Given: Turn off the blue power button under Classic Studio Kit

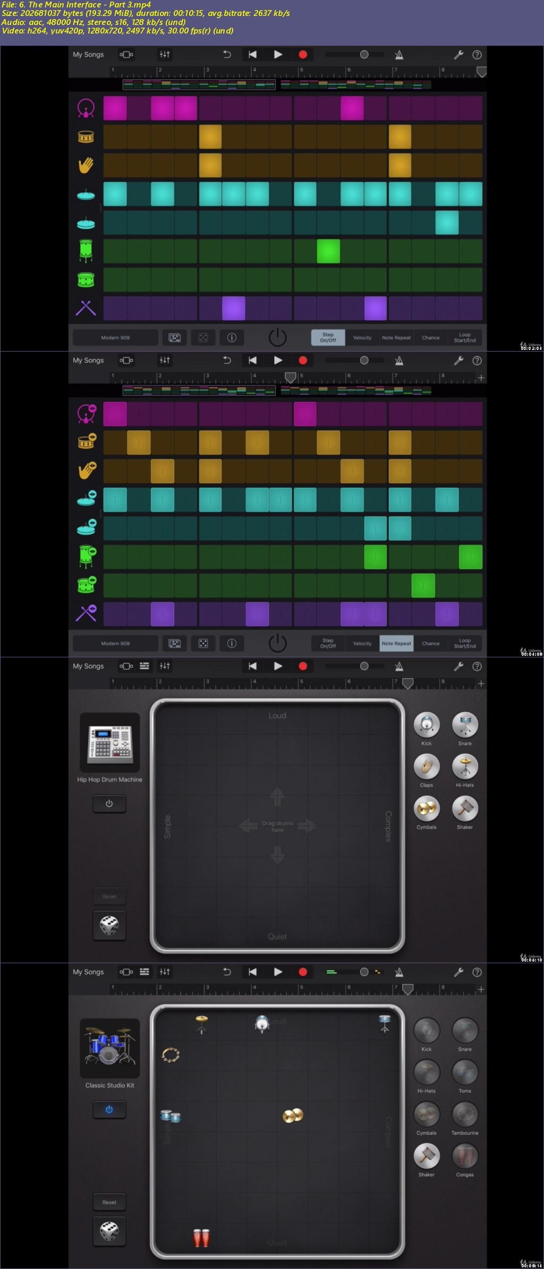Looking at the screenshot, I should [109, 1109].
